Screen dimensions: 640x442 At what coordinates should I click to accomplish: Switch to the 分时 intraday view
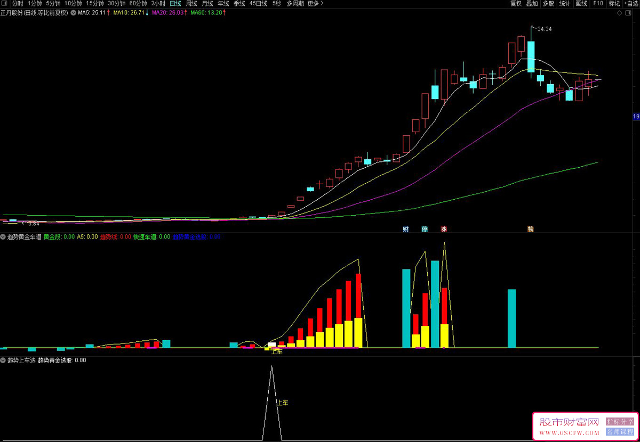pyautogui.click(x=18, y=3)
